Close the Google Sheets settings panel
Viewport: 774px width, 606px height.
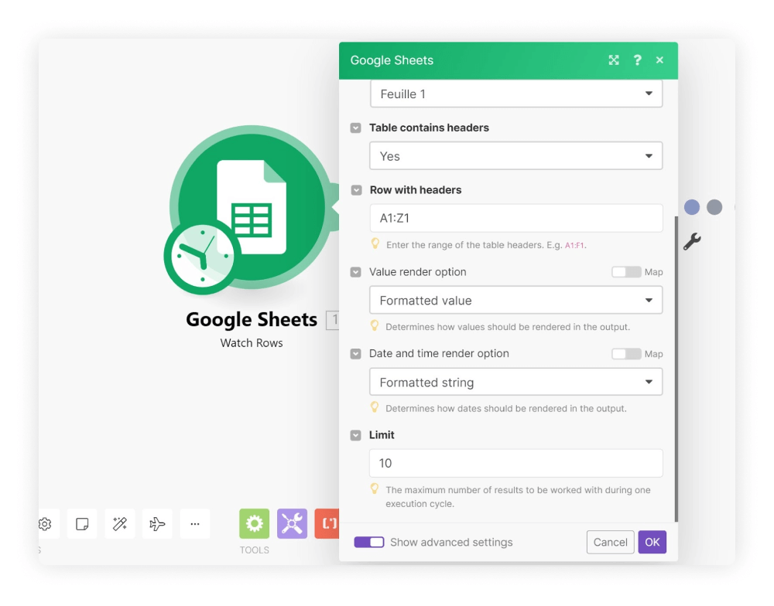[659, 60]
